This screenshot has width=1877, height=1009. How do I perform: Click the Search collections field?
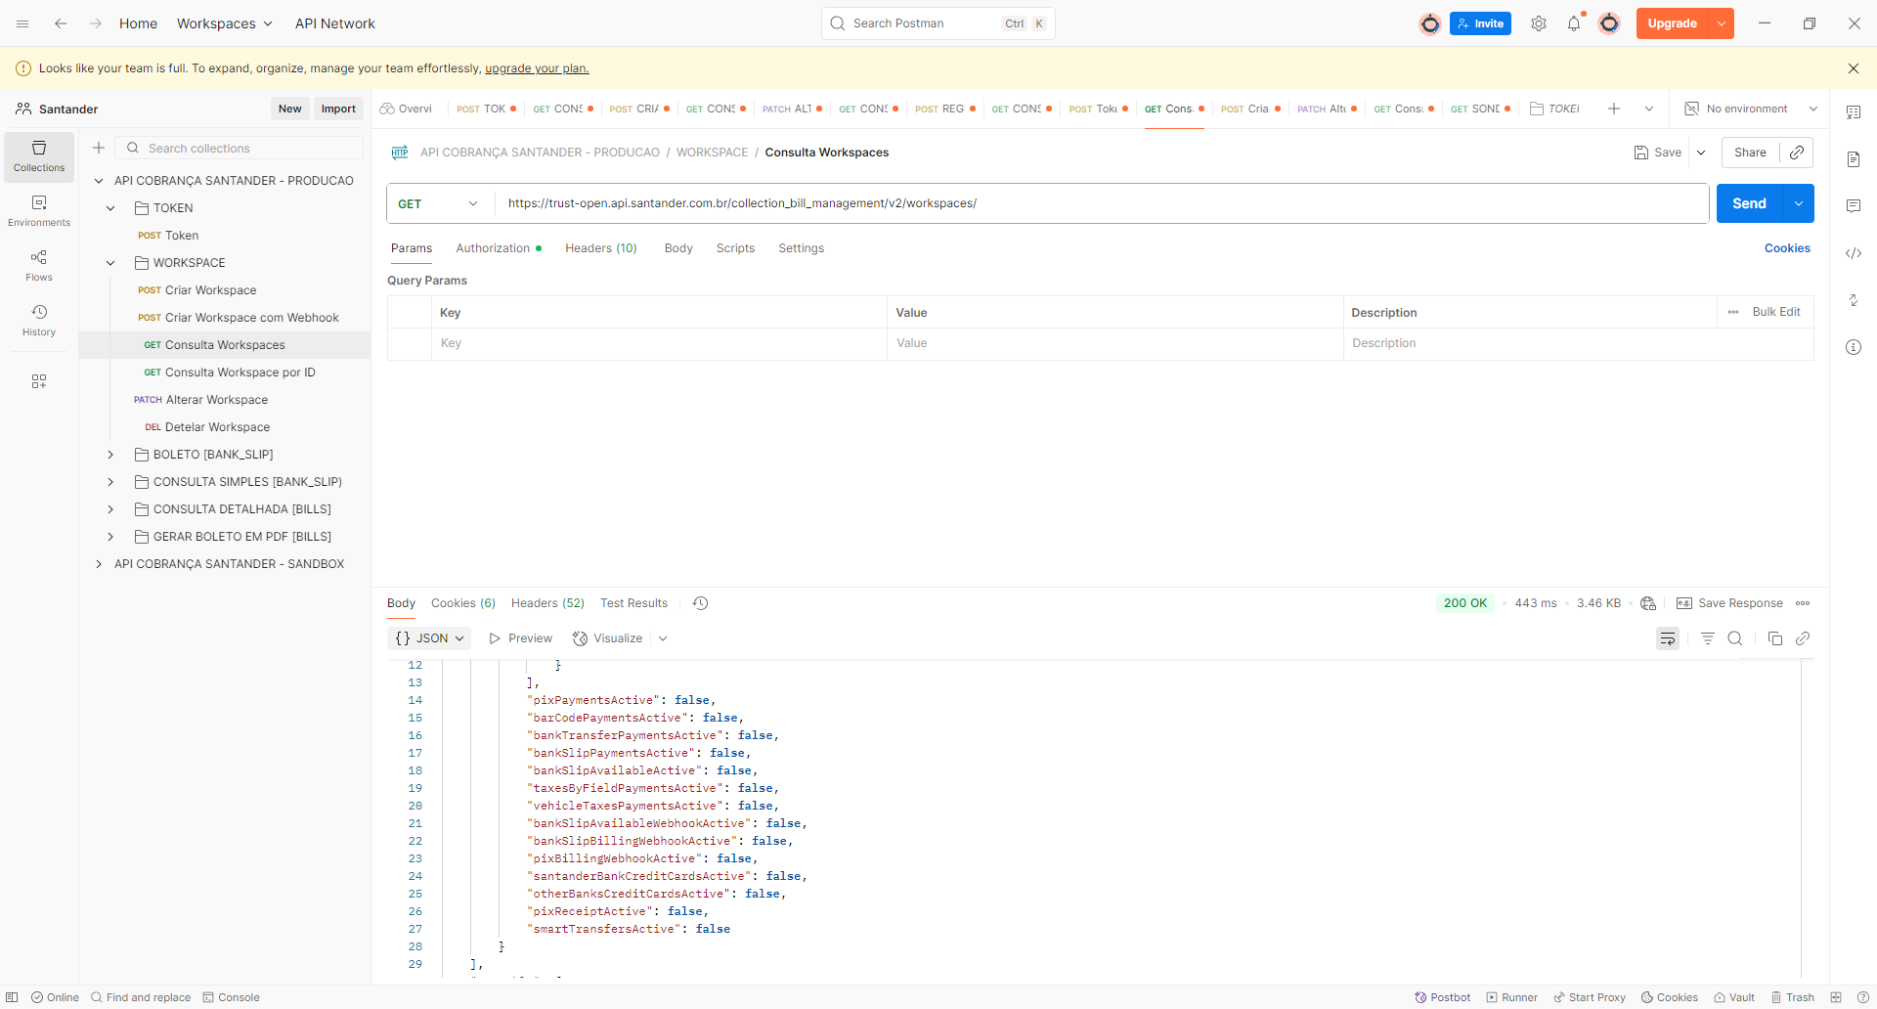coord(240,148)
